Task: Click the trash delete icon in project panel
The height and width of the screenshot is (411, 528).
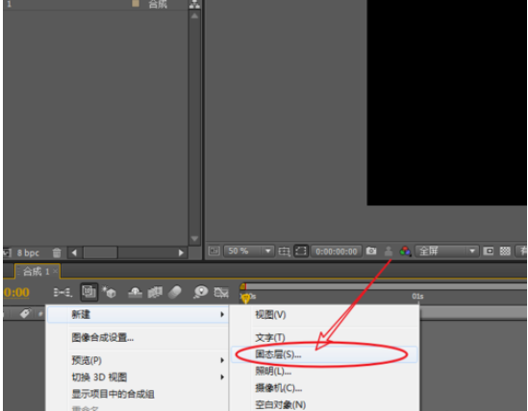Action: [57, 253]
